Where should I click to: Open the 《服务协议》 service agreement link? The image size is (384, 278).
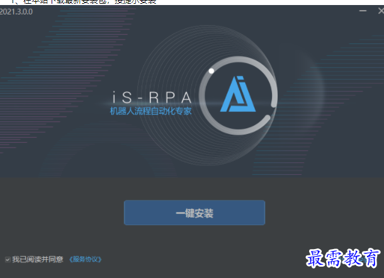point(85,259)
